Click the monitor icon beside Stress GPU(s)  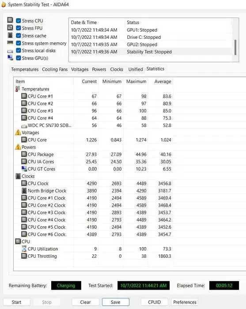click(10, 58)
